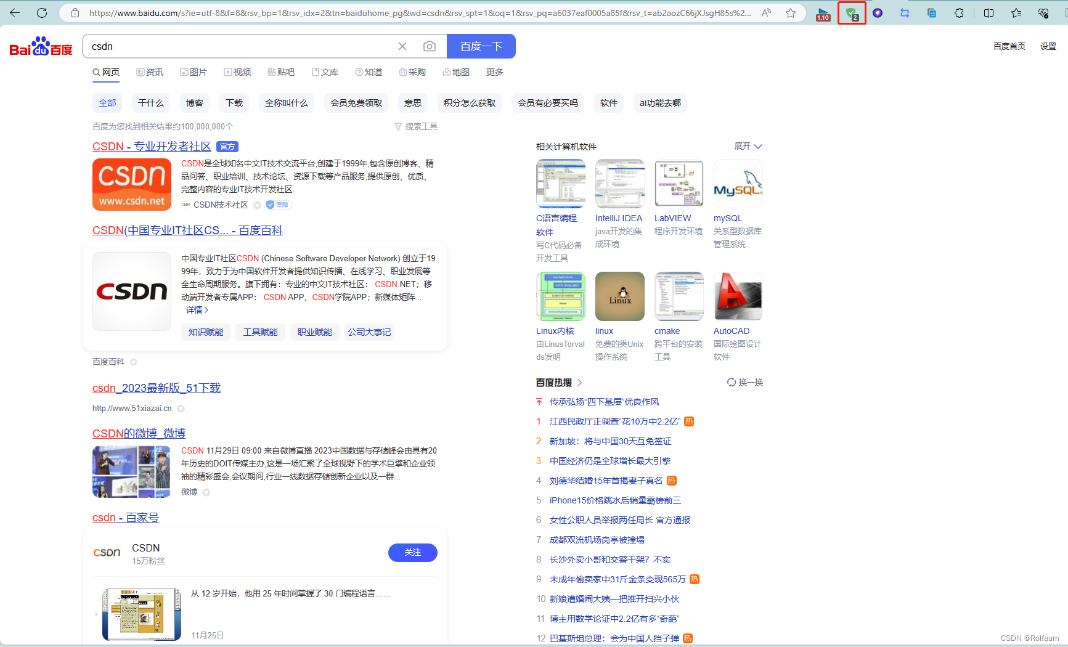
Task: Refresh hot searches with 换一换
Action: click(x=745, y=382)
